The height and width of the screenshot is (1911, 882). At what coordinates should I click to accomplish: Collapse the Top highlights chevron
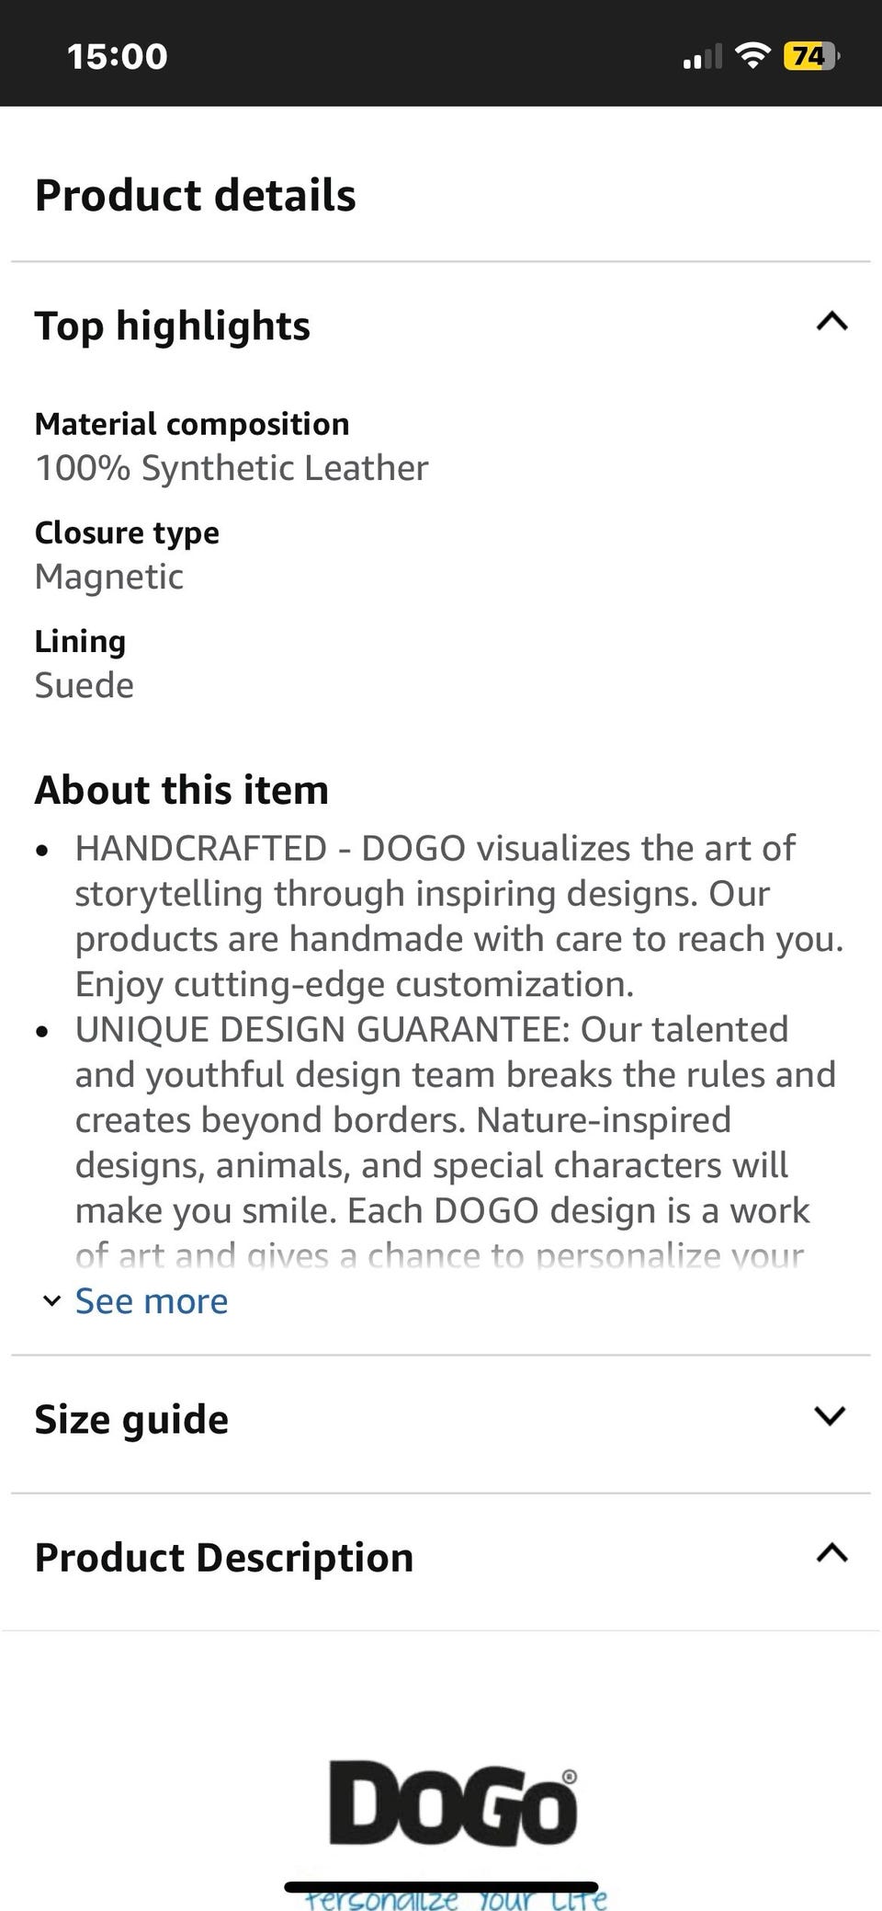831,322
